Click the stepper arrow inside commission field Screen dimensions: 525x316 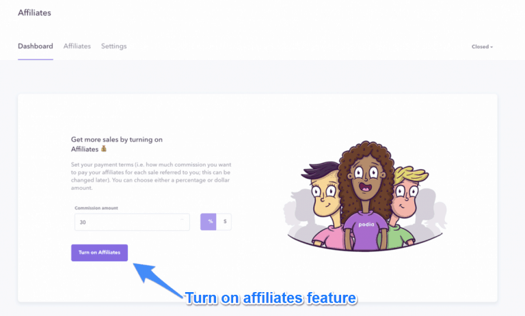point(182,220)
